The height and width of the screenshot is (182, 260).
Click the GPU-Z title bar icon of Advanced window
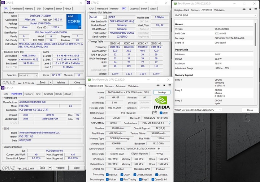[175, 4]
